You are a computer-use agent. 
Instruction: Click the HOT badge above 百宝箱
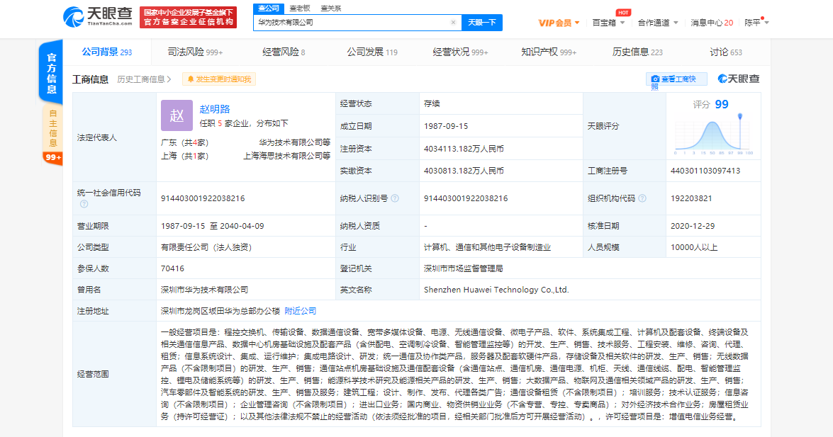(x=623, y=12)
